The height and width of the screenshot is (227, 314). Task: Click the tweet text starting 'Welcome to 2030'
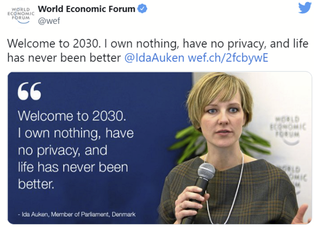pyautogui.click(x=126, y=44)
